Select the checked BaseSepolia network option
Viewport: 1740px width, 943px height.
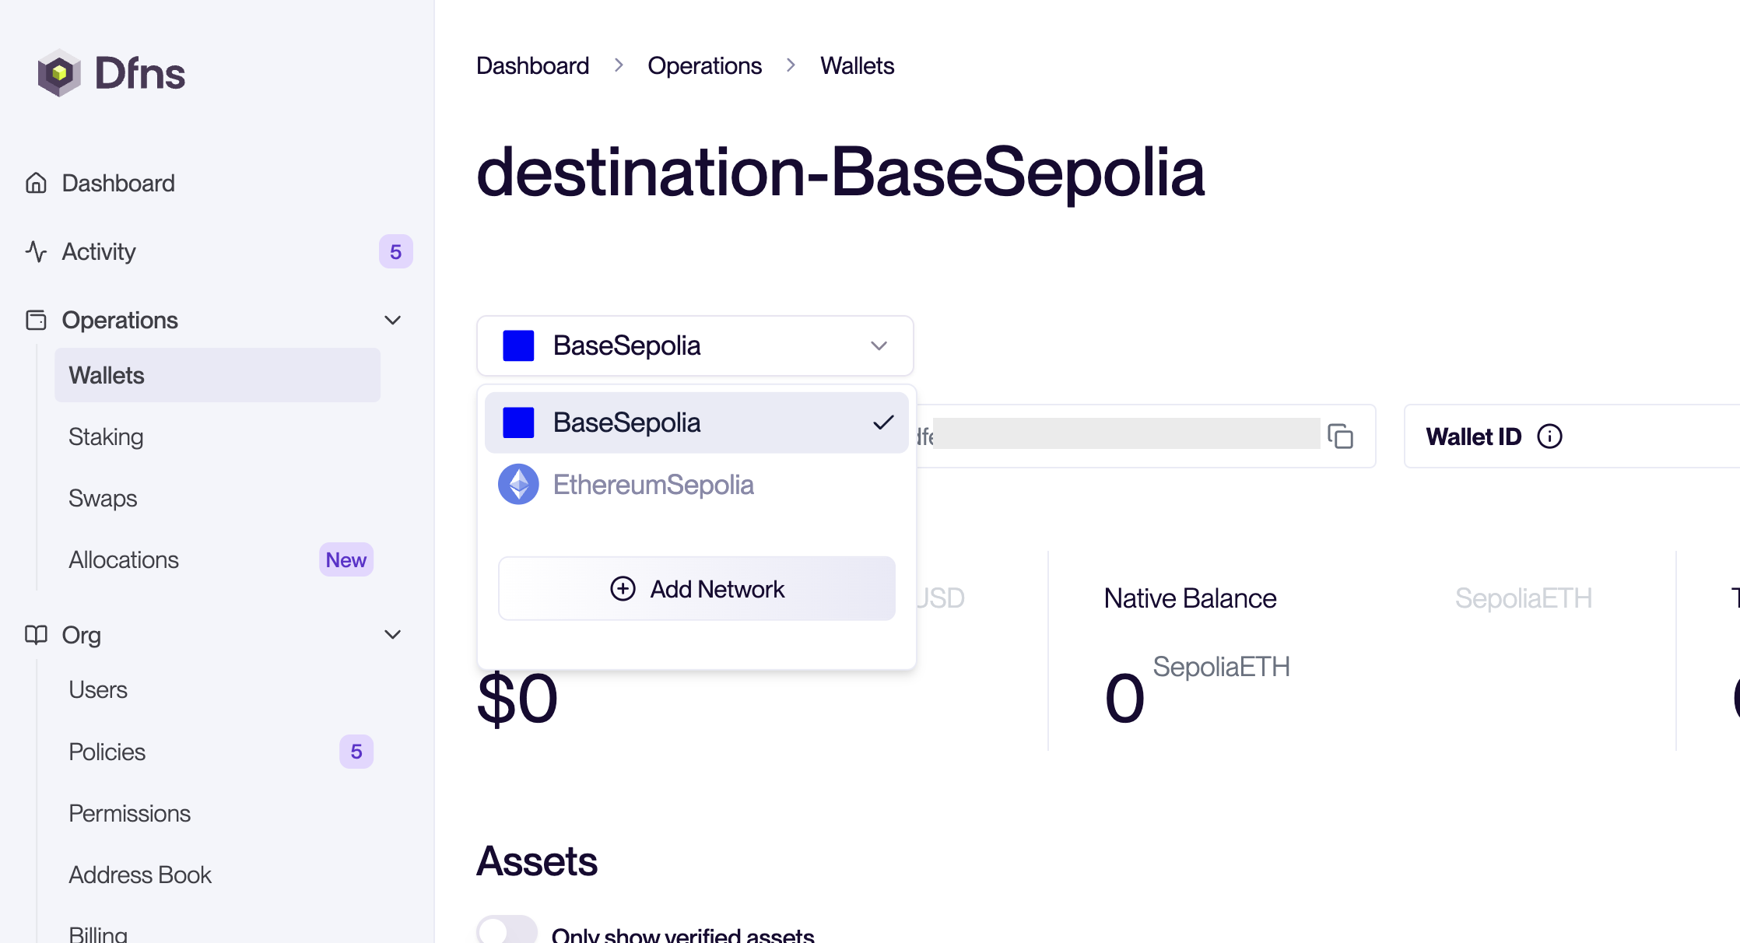pyautogui.click(x=696, y=422)
